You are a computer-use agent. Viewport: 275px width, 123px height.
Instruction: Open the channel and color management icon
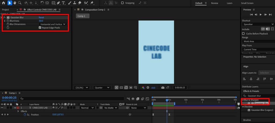[143, 88]
